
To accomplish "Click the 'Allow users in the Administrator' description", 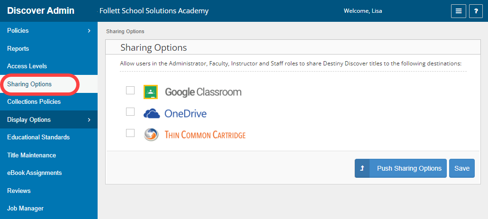I will coord(290,64).
